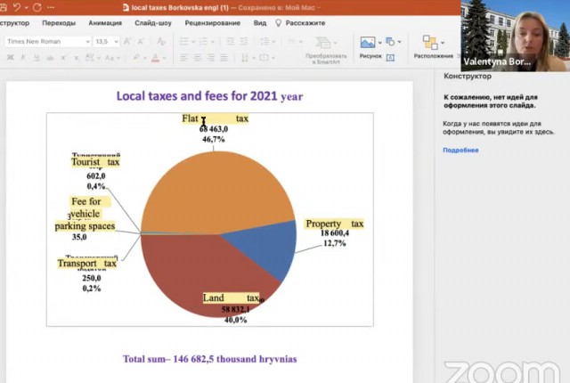The image size is (570, 383).
Task: Toggle Underline (Ч) formatting
Action: tap(37, 57)
